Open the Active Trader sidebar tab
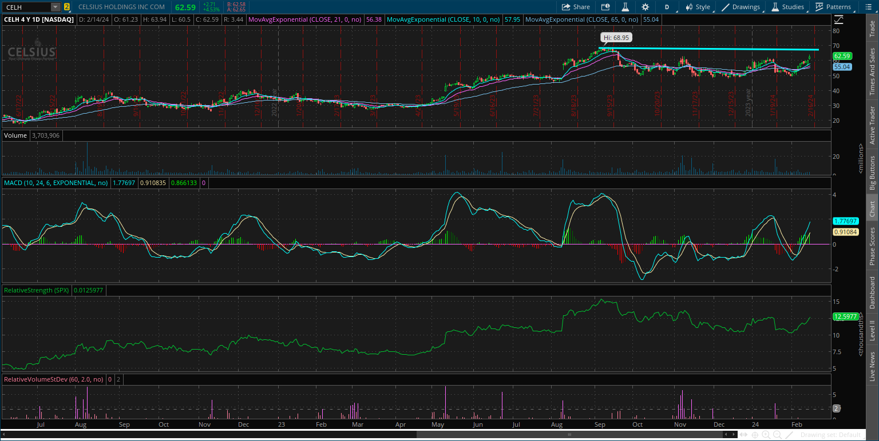The image size is (879, 441). coord(872,125)
